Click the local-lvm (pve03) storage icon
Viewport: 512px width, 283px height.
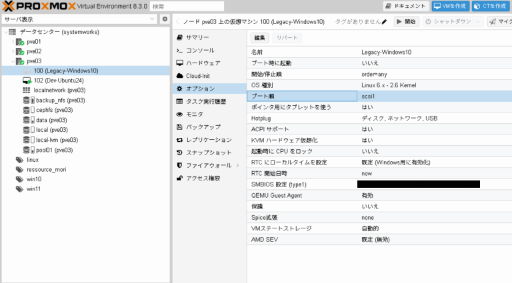(29, 140)
